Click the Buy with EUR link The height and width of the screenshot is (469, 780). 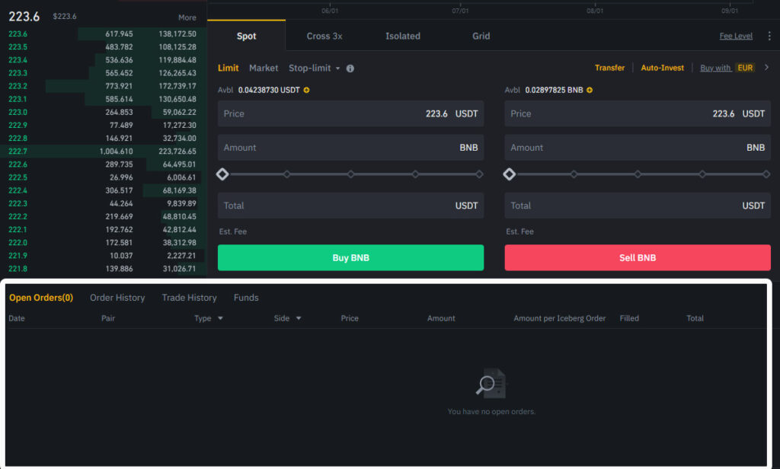727,68
